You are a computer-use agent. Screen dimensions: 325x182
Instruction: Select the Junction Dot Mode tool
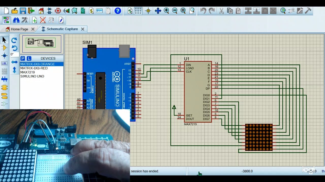pos(4,56)
